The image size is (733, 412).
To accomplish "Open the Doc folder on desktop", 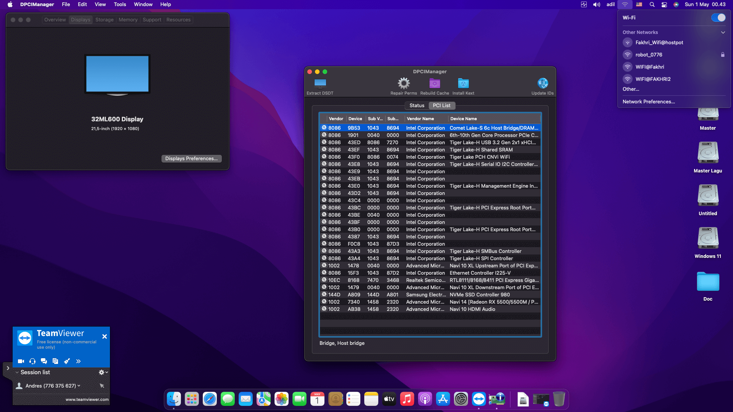I will coord(708,286).
